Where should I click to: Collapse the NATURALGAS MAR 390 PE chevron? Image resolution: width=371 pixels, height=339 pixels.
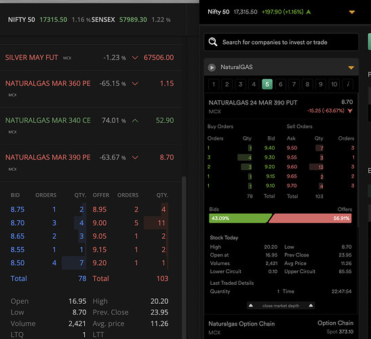point(135,157)
